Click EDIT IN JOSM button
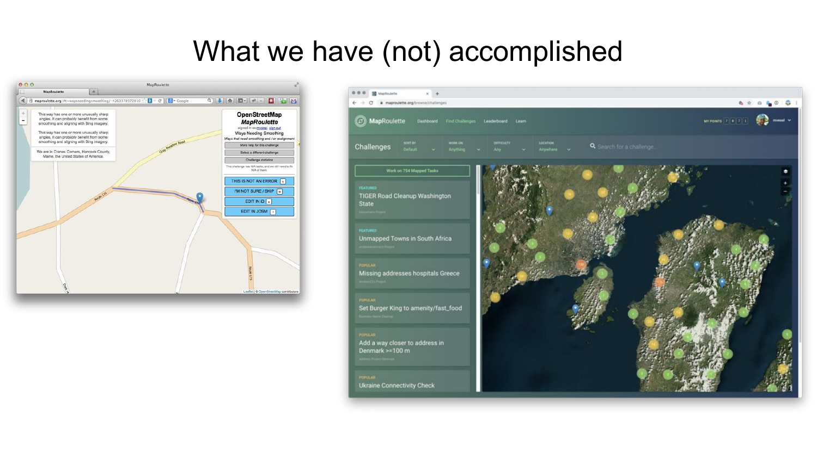This screenshot has height=459, width=817. click(259, 212)
